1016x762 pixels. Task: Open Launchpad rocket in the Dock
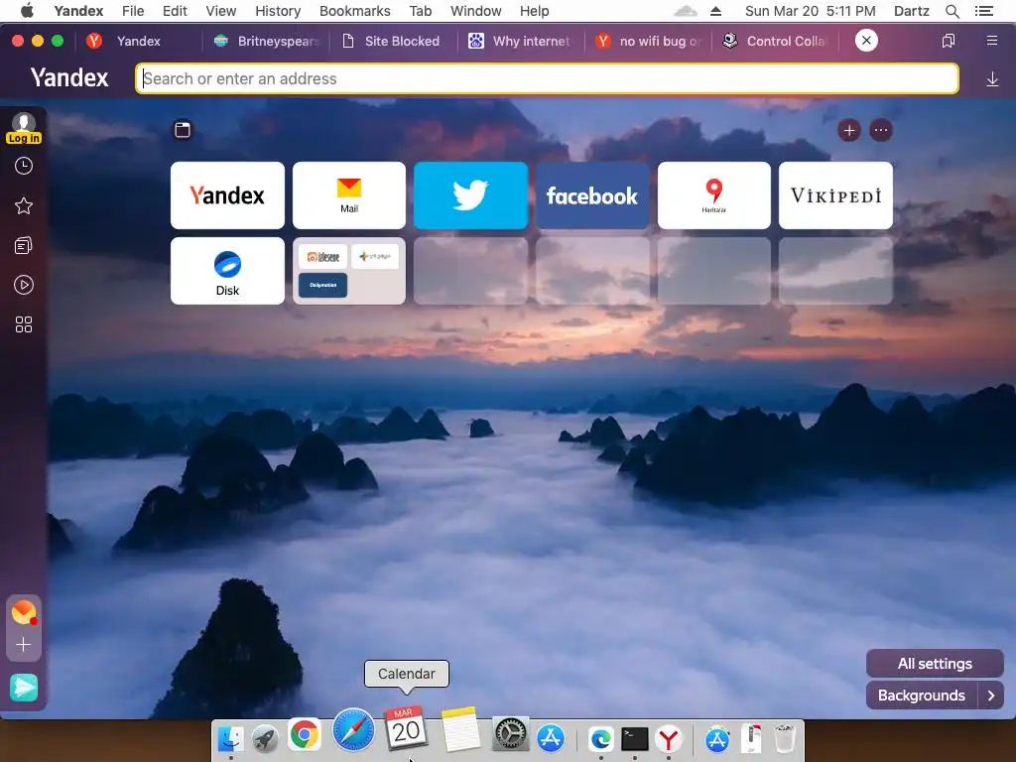click(x=266, y=738)
